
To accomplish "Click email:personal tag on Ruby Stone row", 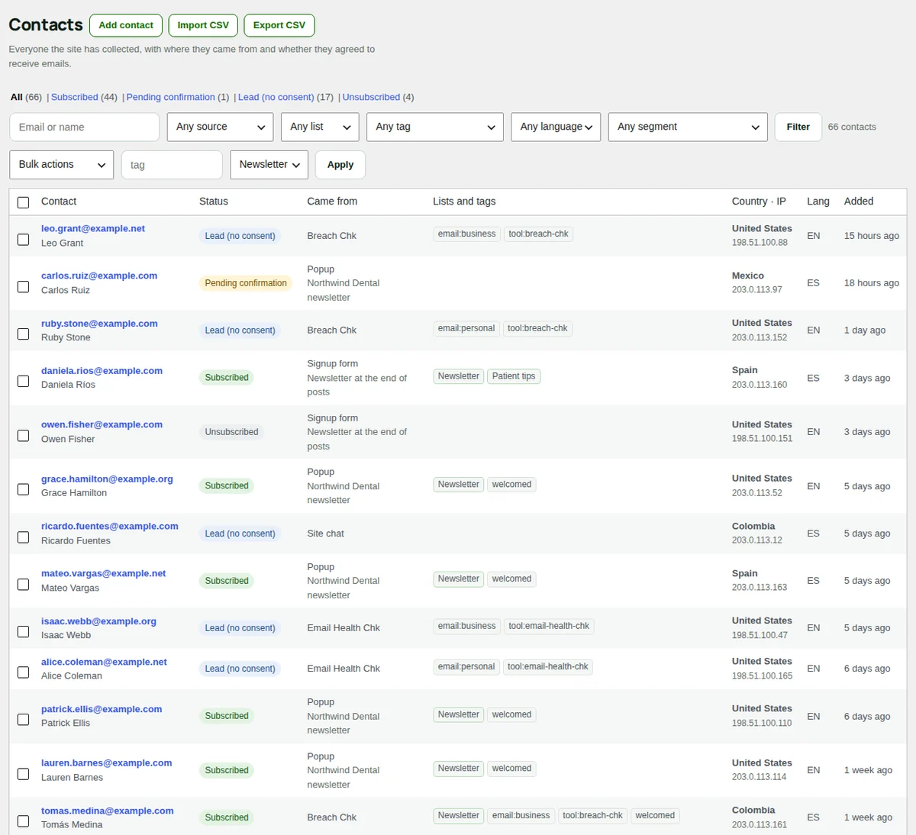I will click(x=466, y=329).
